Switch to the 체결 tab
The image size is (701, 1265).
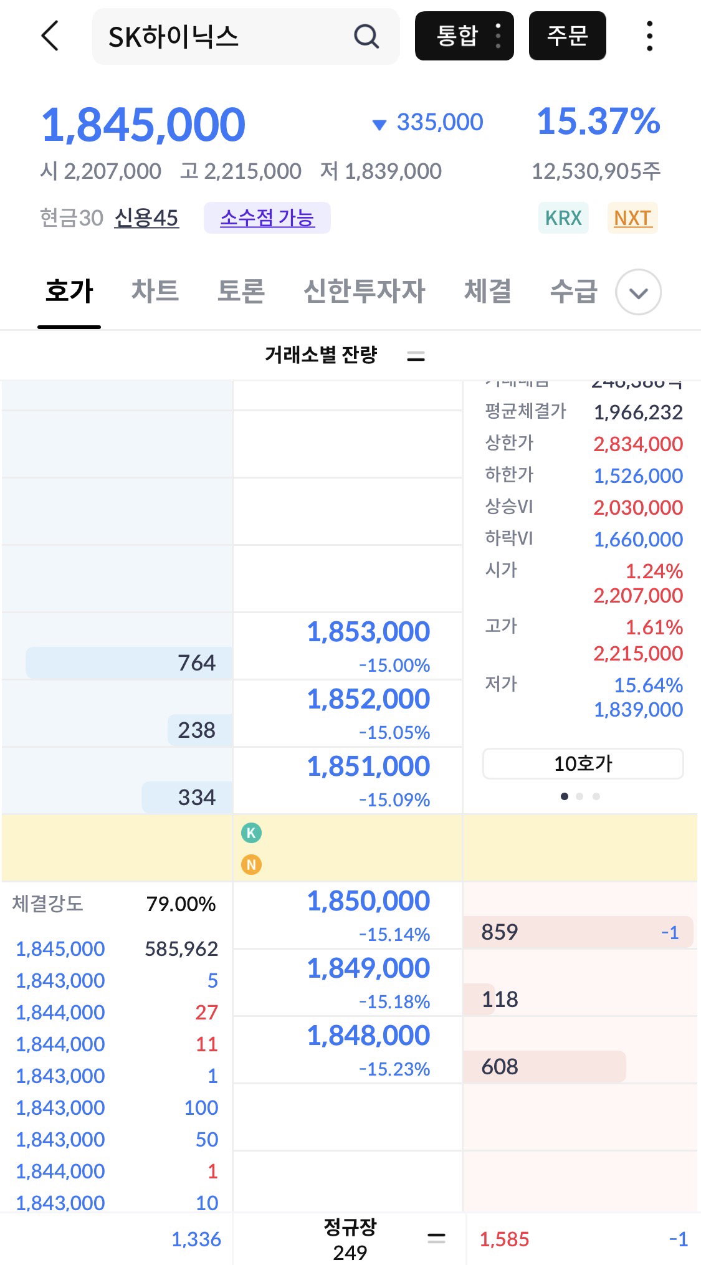click(x=487, y=291)
